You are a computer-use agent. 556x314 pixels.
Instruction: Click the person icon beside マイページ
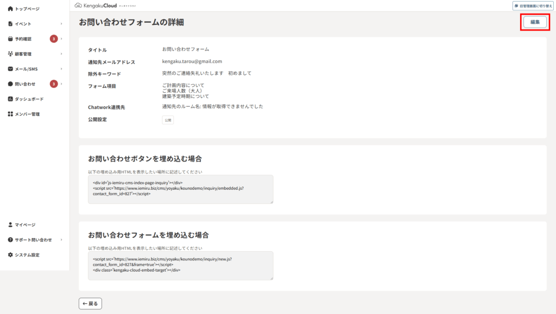click(10, 225)
